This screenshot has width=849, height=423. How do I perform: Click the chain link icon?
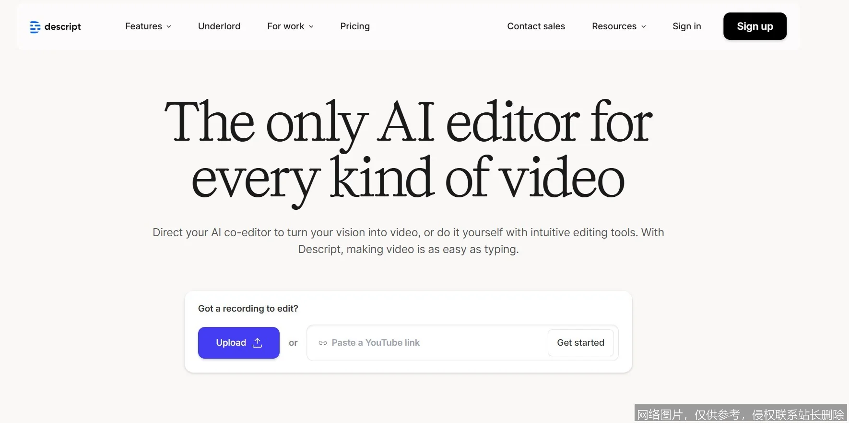[323, 343]
